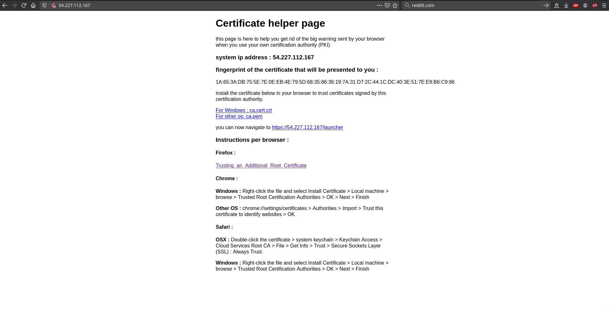Open Adblock Plus extension
Screen dimensions: 609x309
576,5
